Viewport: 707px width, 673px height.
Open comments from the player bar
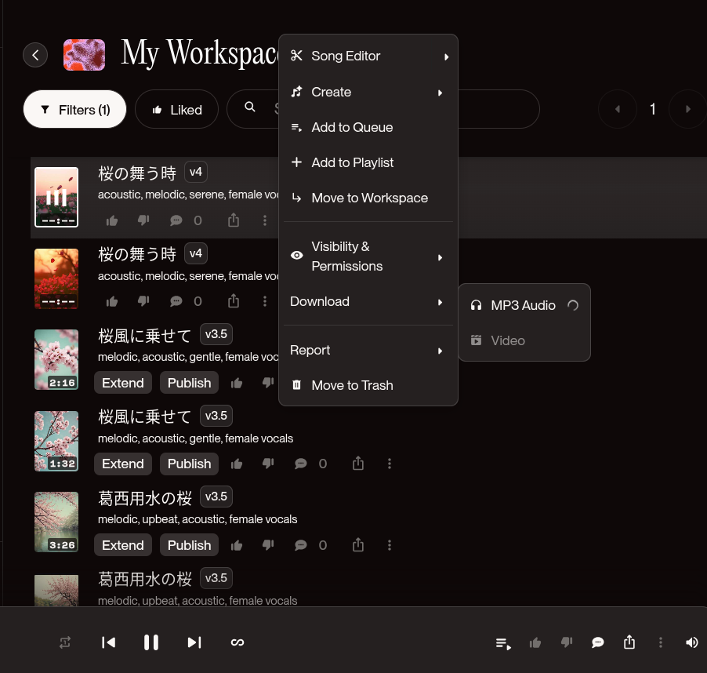598,642
